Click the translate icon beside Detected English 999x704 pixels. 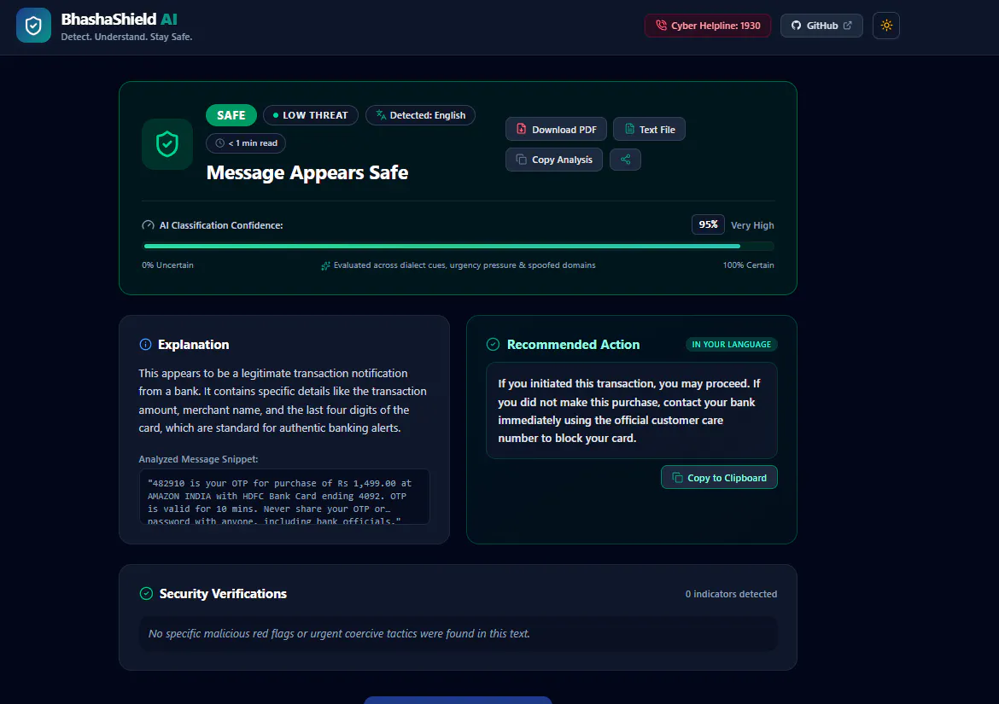click(381, 115)
